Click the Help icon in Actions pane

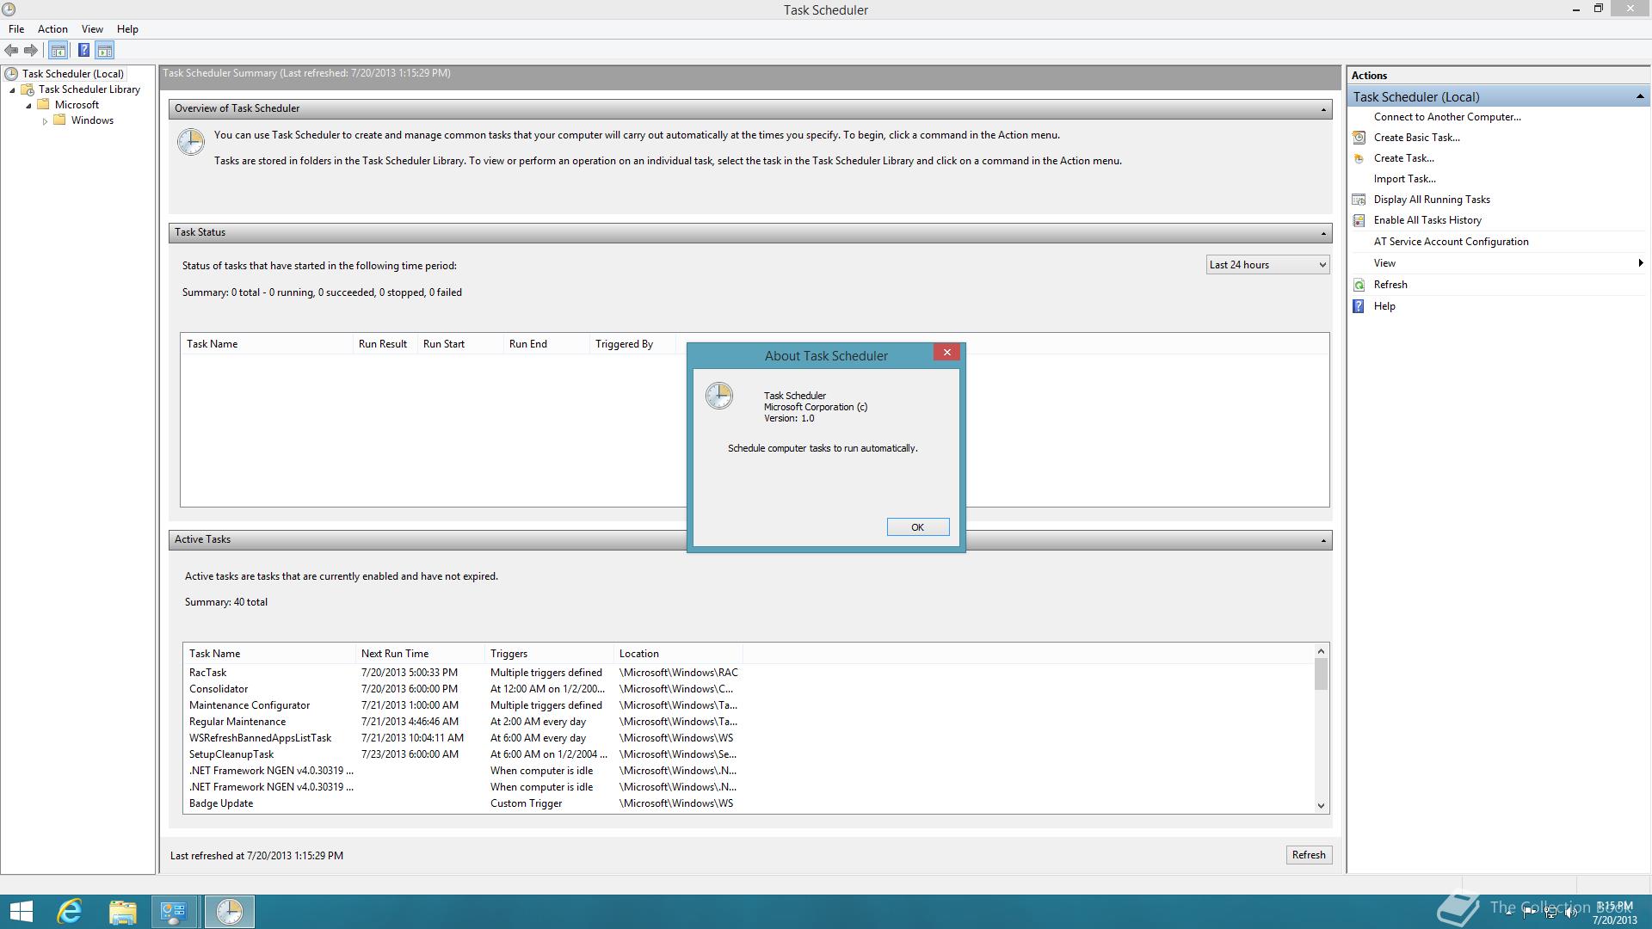pos(1359,306)
